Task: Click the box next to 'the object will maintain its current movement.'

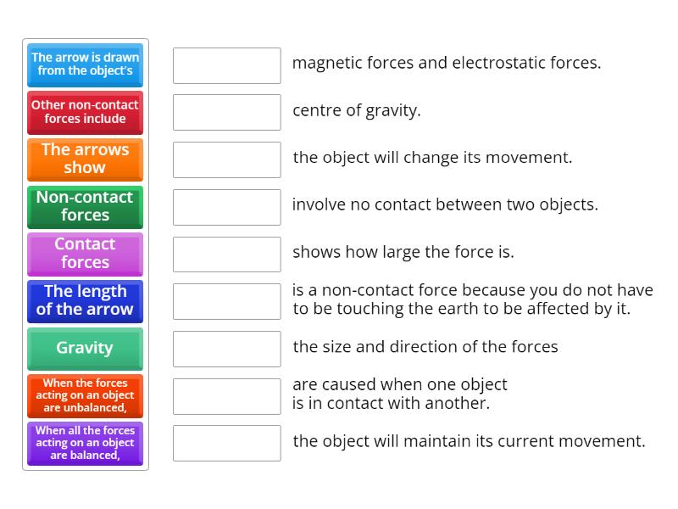Action: [226, 442]
